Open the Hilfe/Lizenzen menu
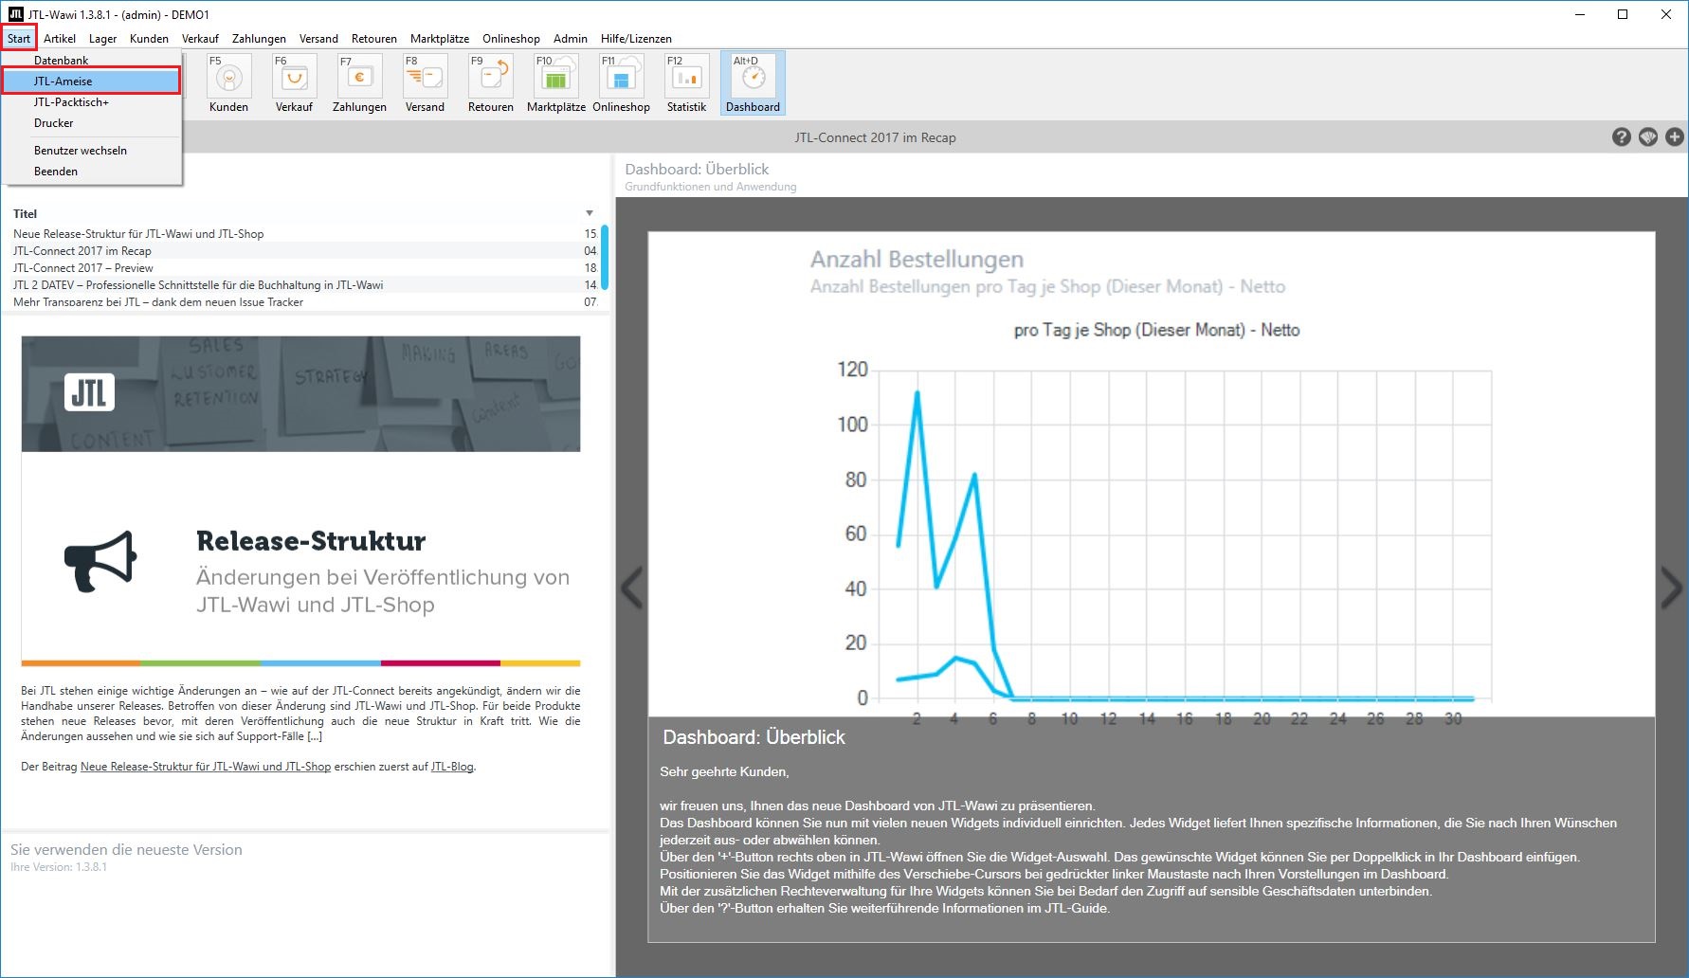1689x978 pixels. click(636, 39)
